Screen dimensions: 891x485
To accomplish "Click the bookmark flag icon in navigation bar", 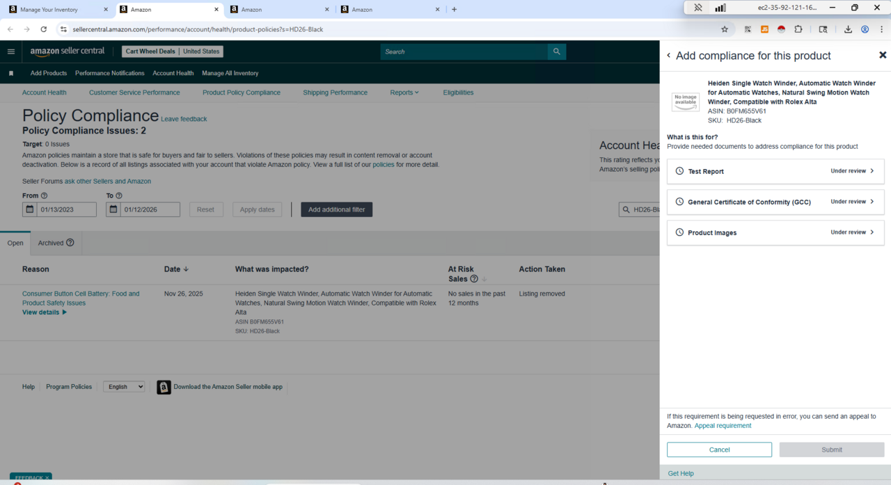I will click(11, 73).
